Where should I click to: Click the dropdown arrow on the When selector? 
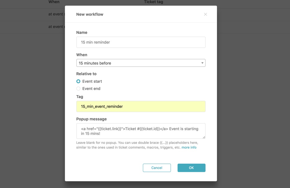click(x=202, y=63)
